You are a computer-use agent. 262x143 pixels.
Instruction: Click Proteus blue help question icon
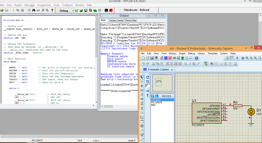[x=196, y=58]
